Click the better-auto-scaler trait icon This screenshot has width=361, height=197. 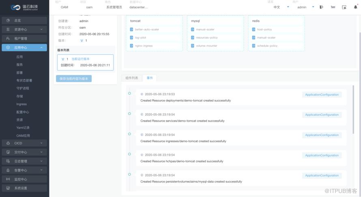(131, 30)
